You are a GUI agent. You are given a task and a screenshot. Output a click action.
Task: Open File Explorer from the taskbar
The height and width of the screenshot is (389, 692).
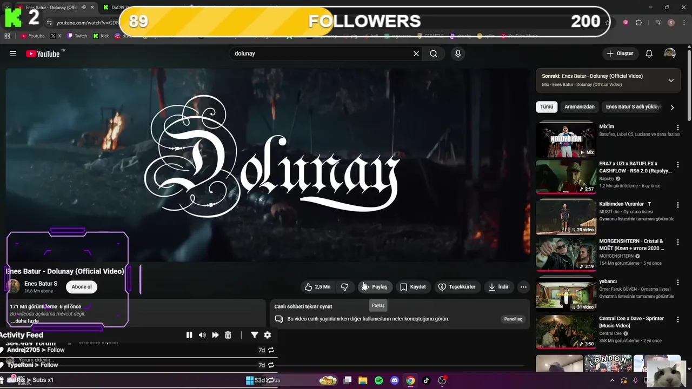click(x=363, y=380)
